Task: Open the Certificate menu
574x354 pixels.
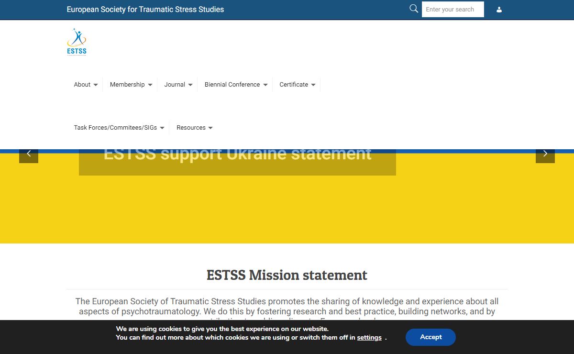Action: (294, 85)
